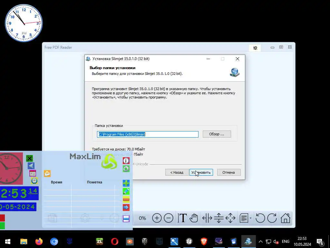Switch the ENG input language
This screenshot has height=248, width=330.
click(286, 242)
